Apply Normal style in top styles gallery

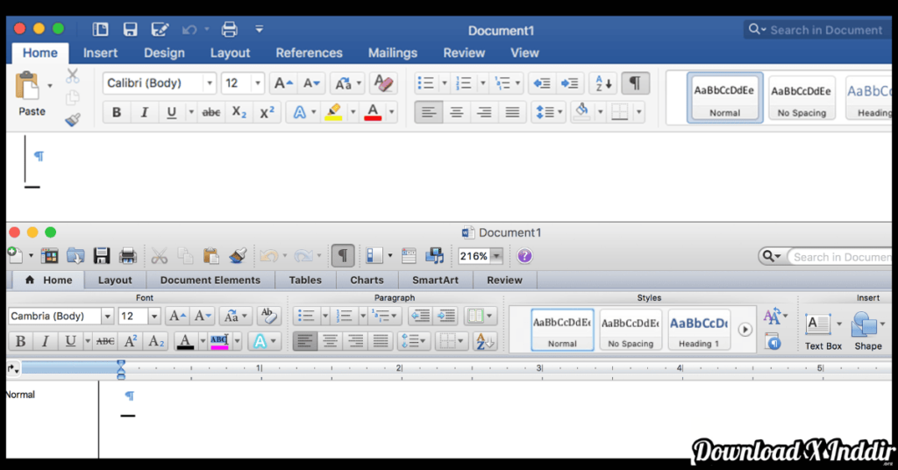[724, 98]
